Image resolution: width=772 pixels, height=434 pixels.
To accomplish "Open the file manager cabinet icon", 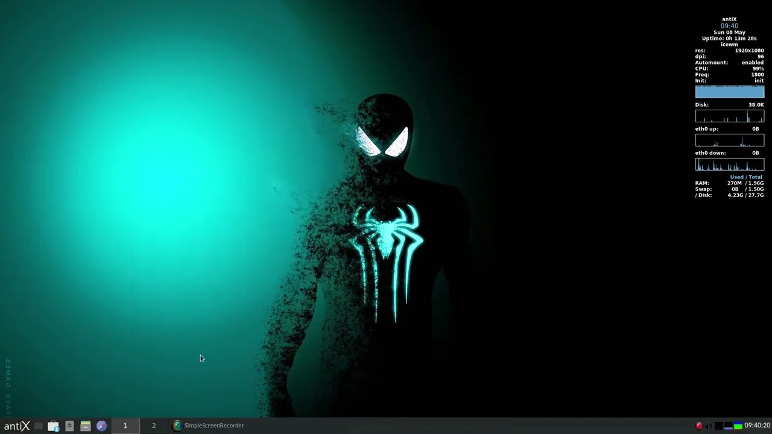I will click(x=85, y=426).
